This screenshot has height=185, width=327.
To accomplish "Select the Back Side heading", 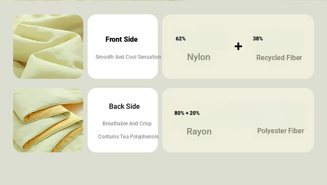I will (x=124, y=106).
